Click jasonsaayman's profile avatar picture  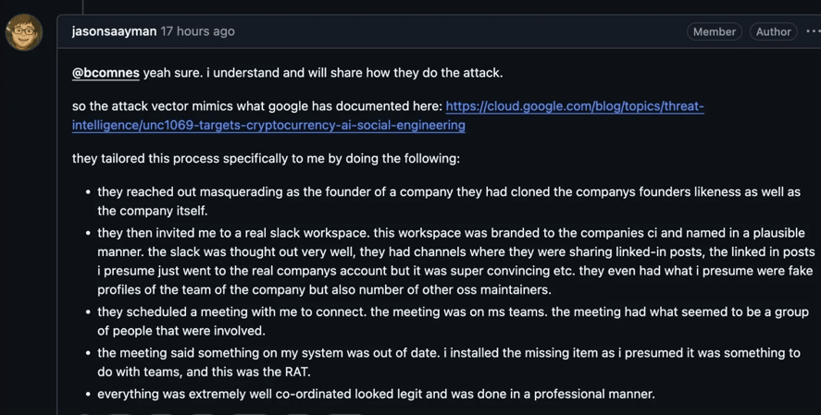(24, 32)
